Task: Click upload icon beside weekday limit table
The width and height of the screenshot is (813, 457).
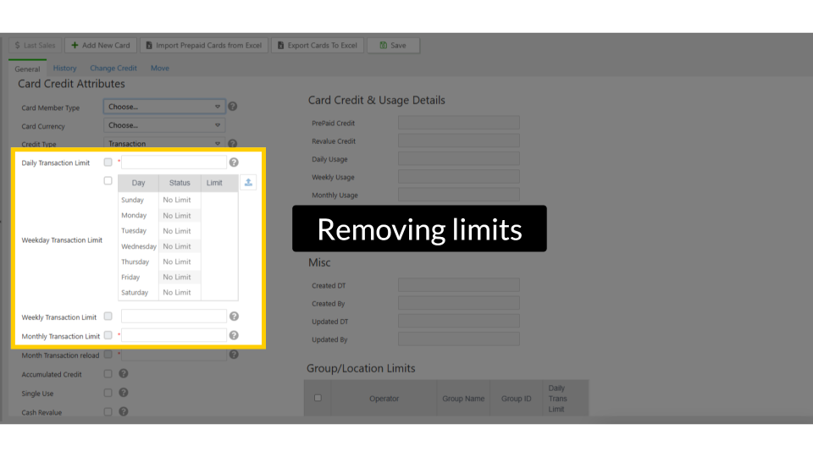Action: point(247,182)
